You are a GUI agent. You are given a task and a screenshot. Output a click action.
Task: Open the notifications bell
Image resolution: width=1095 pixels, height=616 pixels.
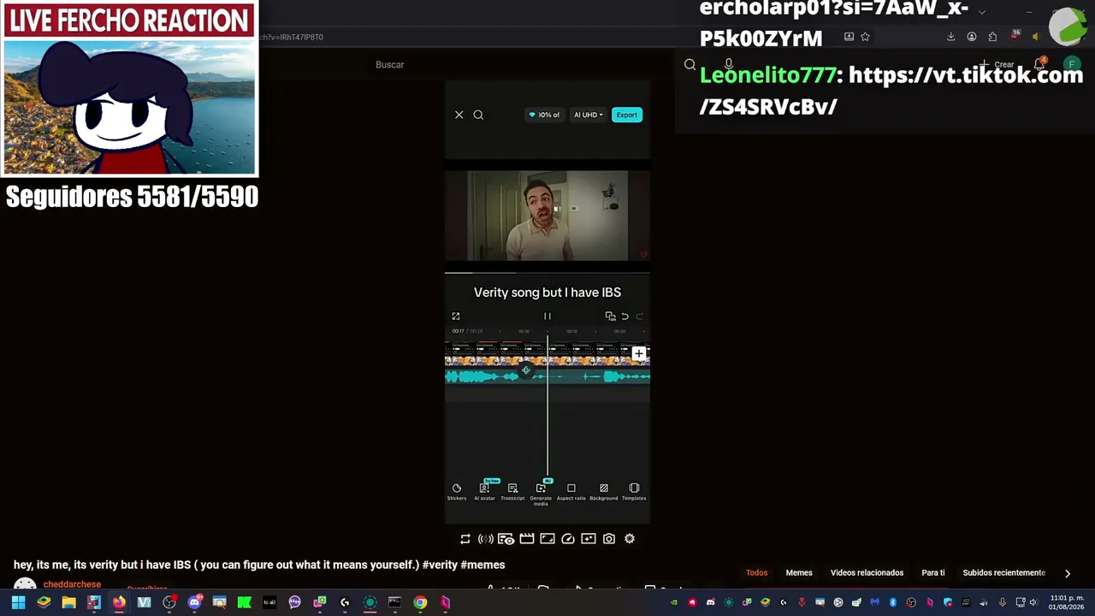click(x=1040, y=64)
